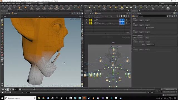Switch to the Animation Editor tab
This screenshot has width=178, height=100.
pyautogui.click(x=12, y=11)
